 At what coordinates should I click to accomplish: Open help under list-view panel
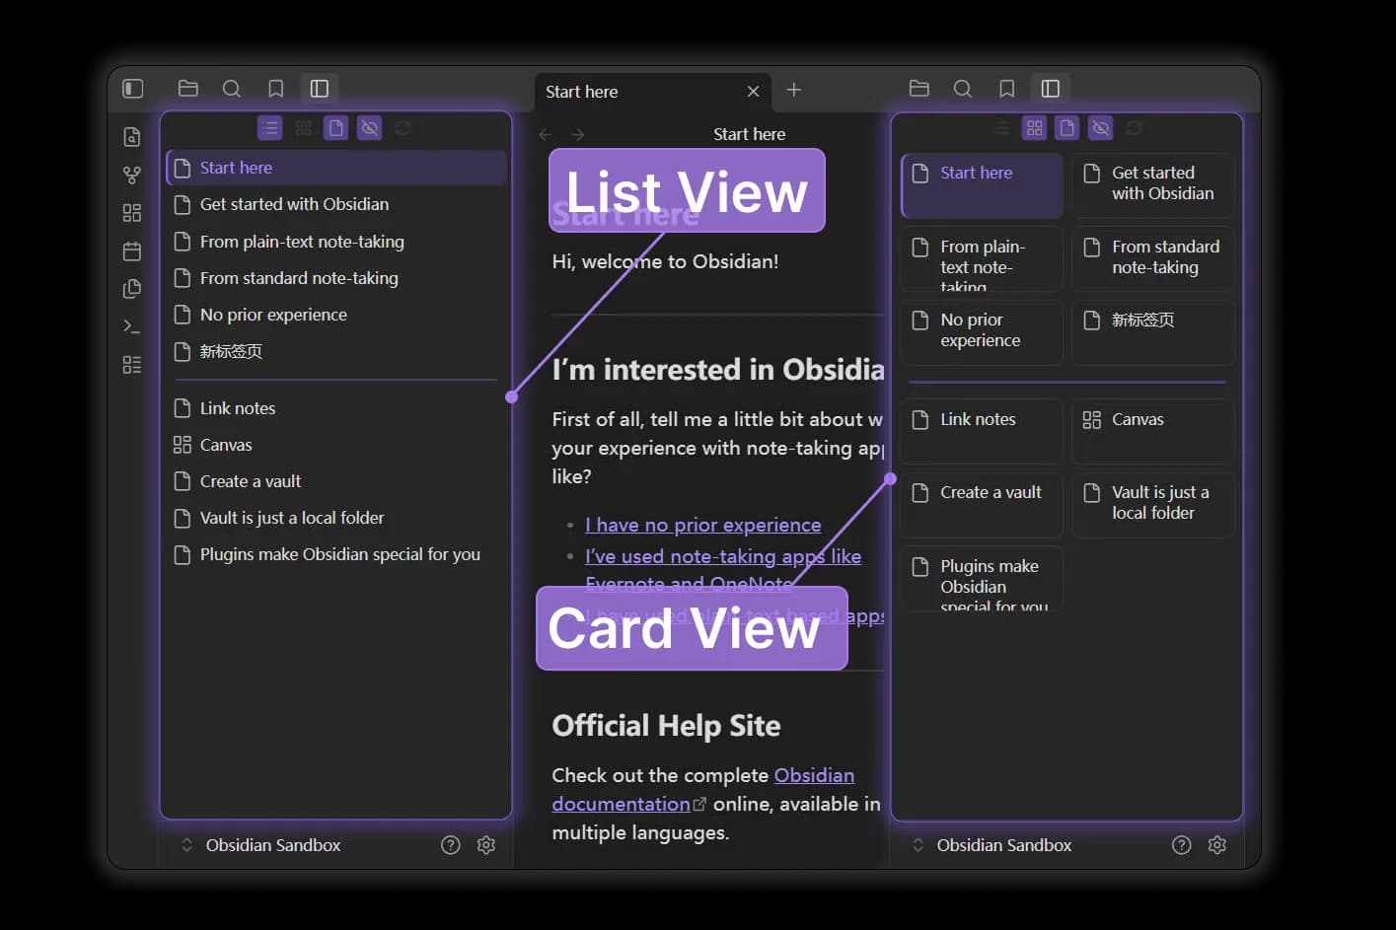(451, 845)
